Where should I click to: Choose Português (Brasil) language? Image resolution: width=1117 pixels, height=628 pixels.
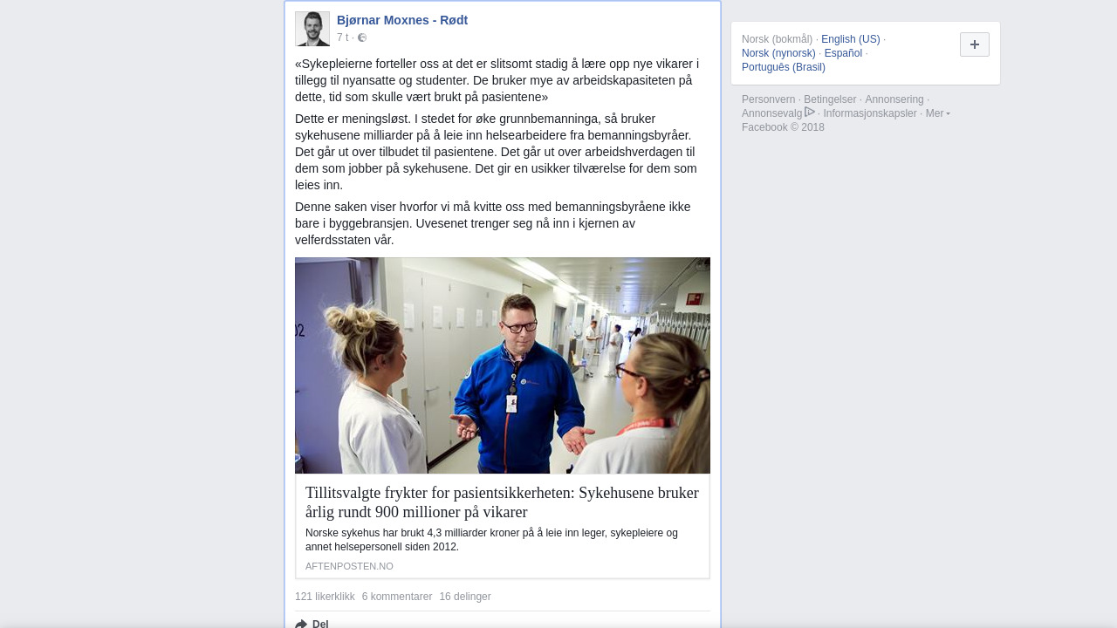tap(784, 67)
